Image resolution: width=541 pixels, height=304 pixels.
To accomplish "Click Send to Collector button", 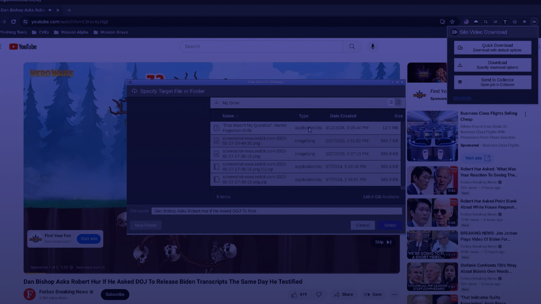I will tap(492, 82).
